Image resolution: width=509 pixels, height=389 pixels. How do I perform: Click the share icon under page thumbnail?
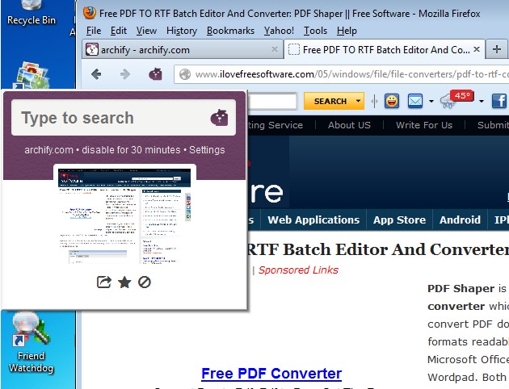(104, 282)
